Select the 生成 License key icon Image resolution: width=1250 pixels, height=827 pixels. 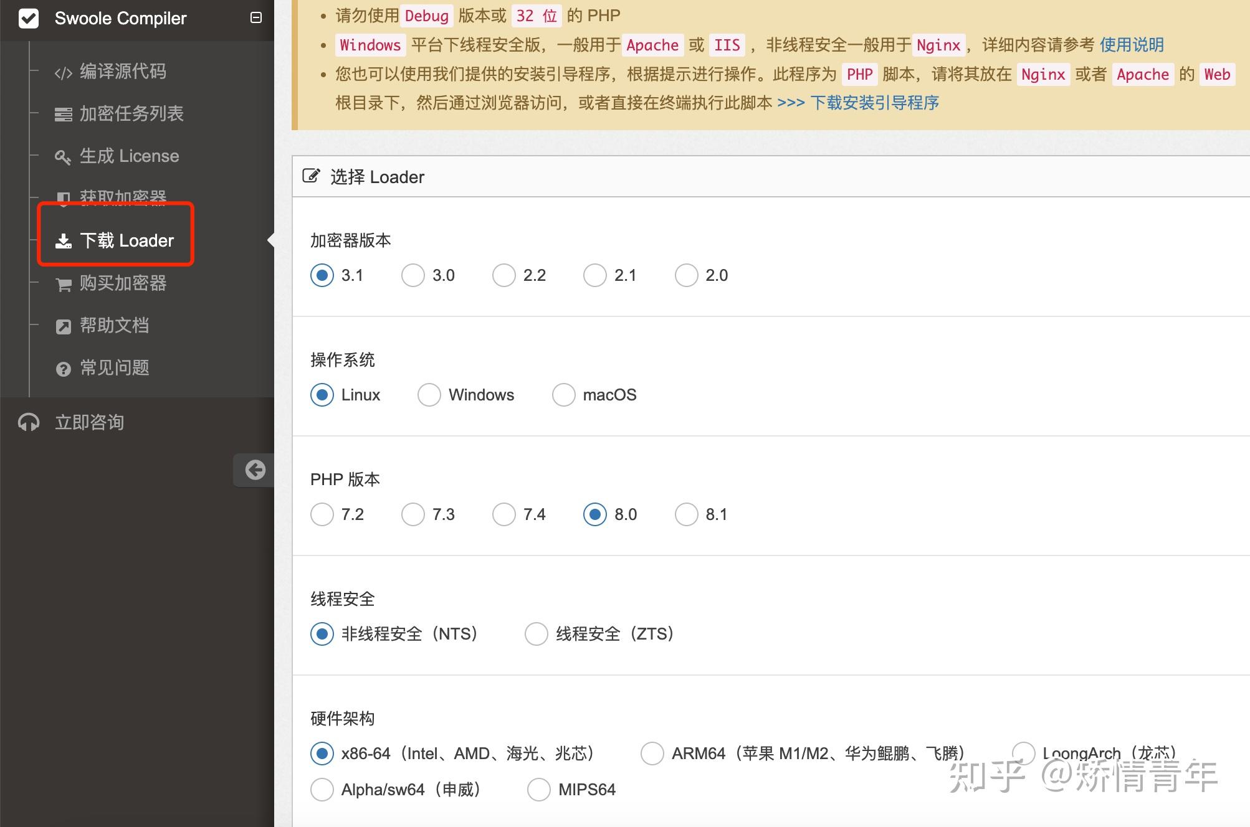pyautogui.click(x=62, y=156)
